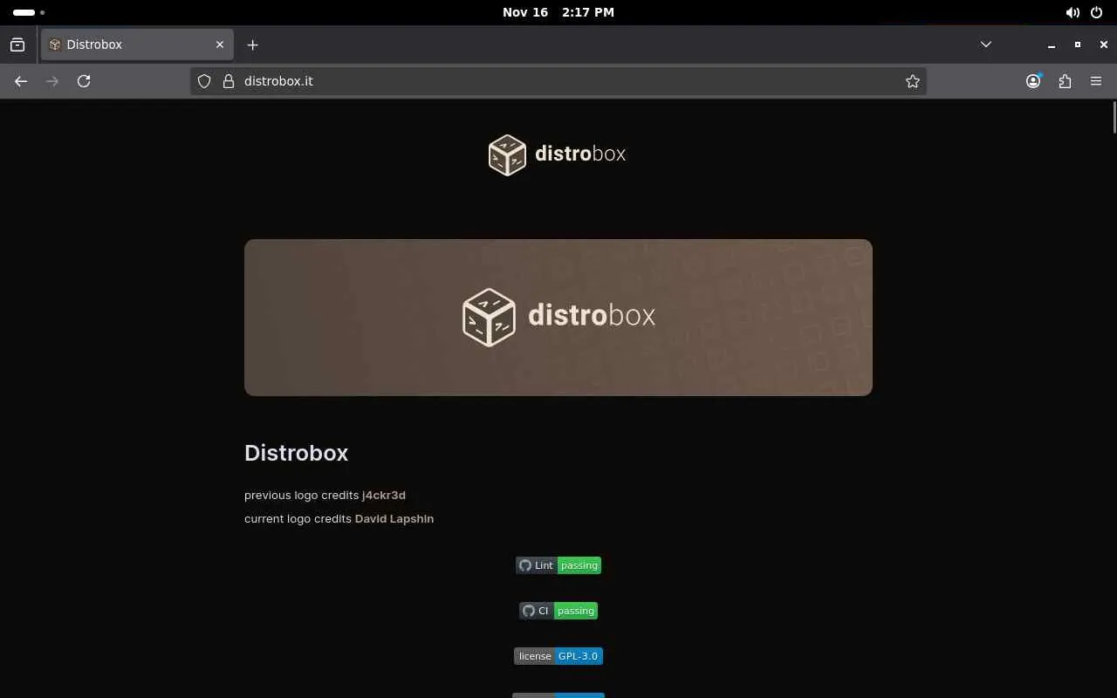Open the j4ckr3d credits link
This screenshot has height=698, width=1117.
pos(384,495)
